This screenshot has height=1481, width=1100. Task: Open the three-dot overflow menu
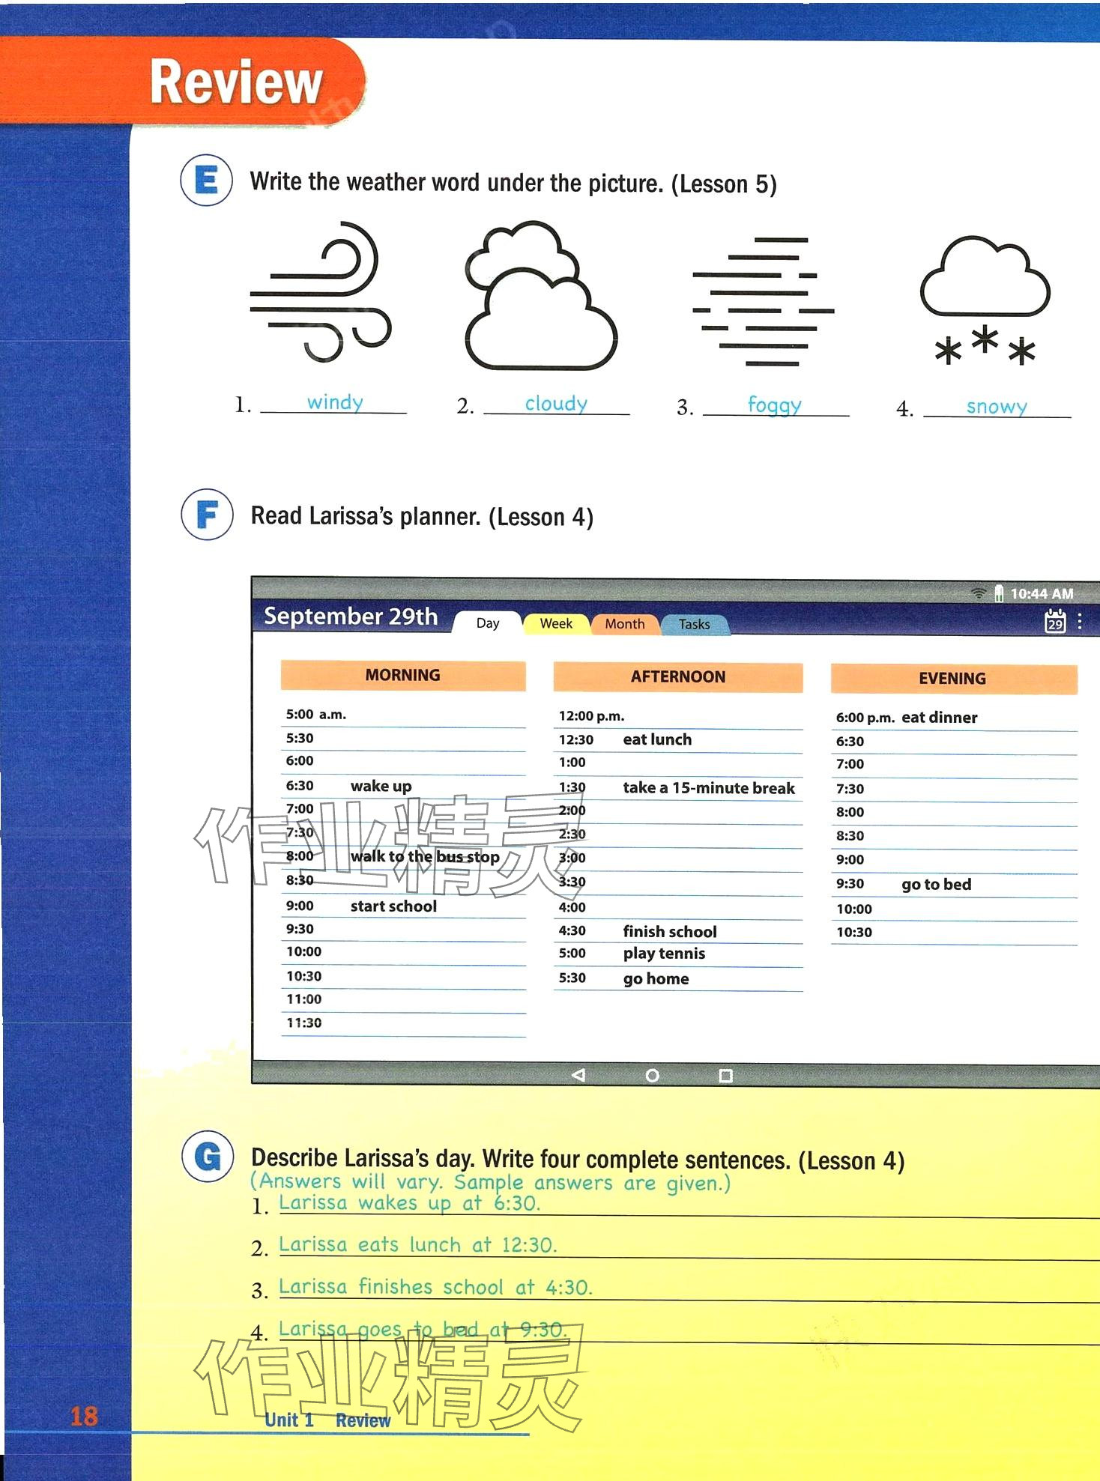1079,621
